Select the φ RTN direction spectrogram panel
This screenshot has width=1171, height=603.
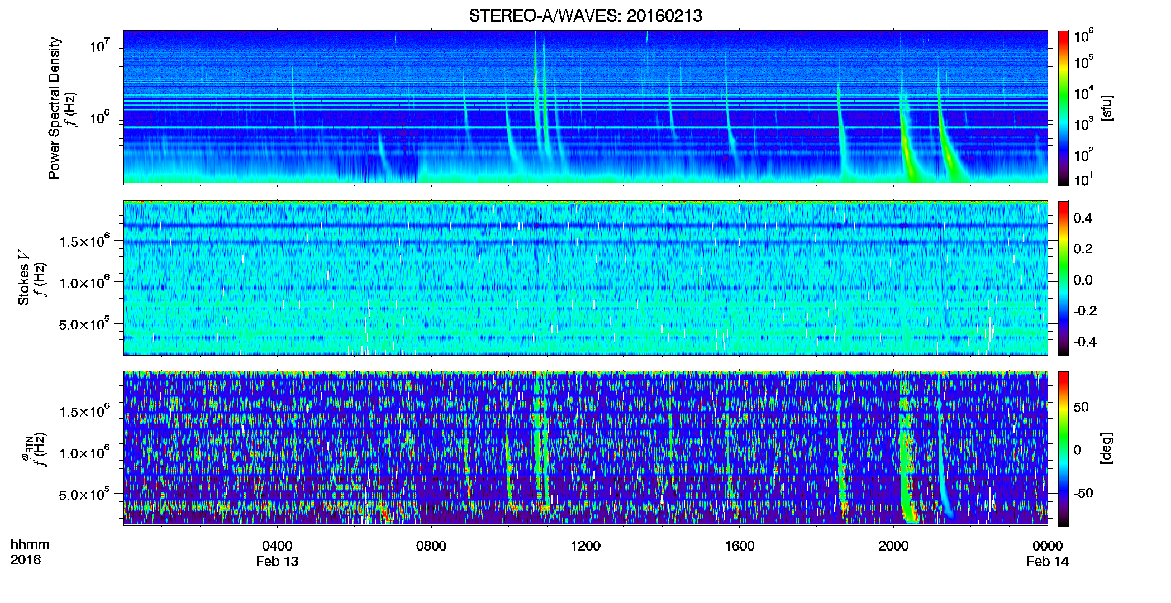click(585, 448)
